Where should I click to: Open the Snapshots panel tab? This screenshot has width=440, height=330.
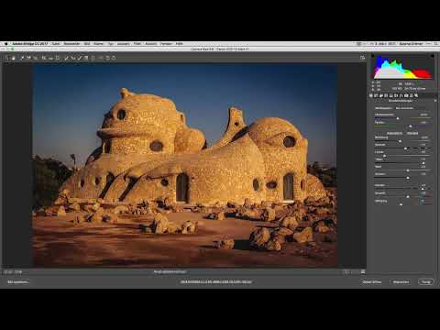(416, 95)
